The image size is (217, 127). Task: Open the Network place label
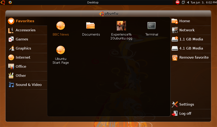(x=187, y=30)
